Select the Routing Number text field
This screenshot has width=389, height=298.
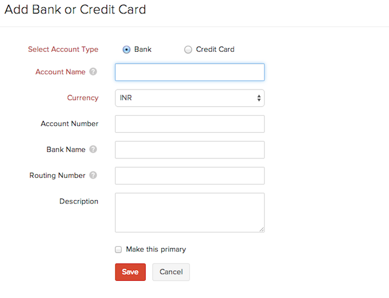[x=189, y=176]
